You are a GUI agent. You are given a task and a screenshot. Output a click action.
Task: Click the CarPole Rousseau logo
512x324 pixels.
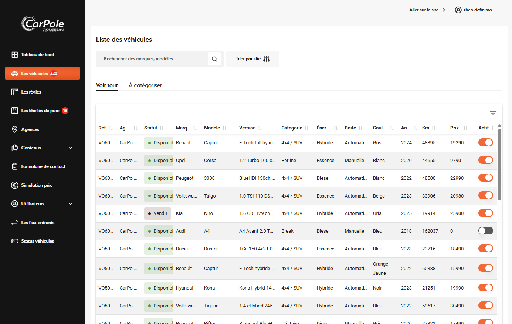tap(43, 24)
